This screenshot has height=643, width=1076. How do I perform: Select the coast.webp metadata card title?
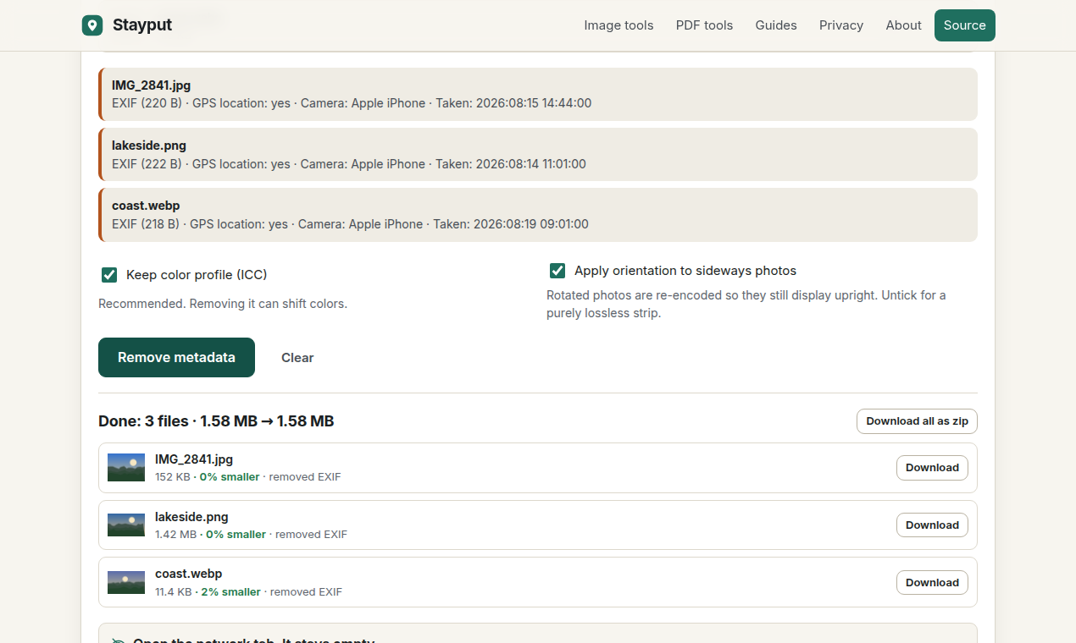pyautogui.click(x=146, y=206)
